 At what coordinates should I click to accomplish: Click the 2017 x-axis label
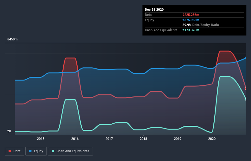109,139
